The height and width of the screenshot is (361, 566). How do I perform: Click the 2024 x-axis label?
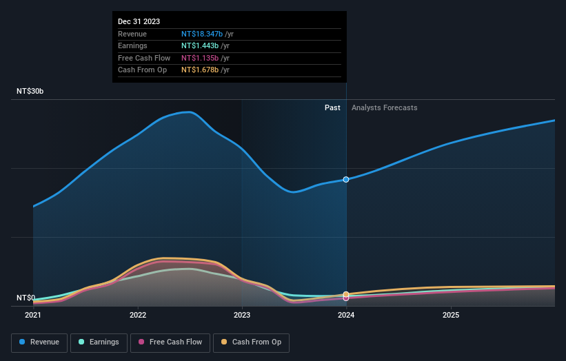tap(346, 316)
